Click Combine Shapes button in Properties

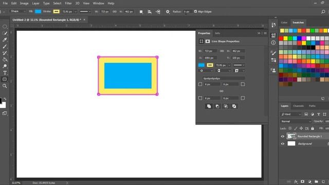[209, 106]
